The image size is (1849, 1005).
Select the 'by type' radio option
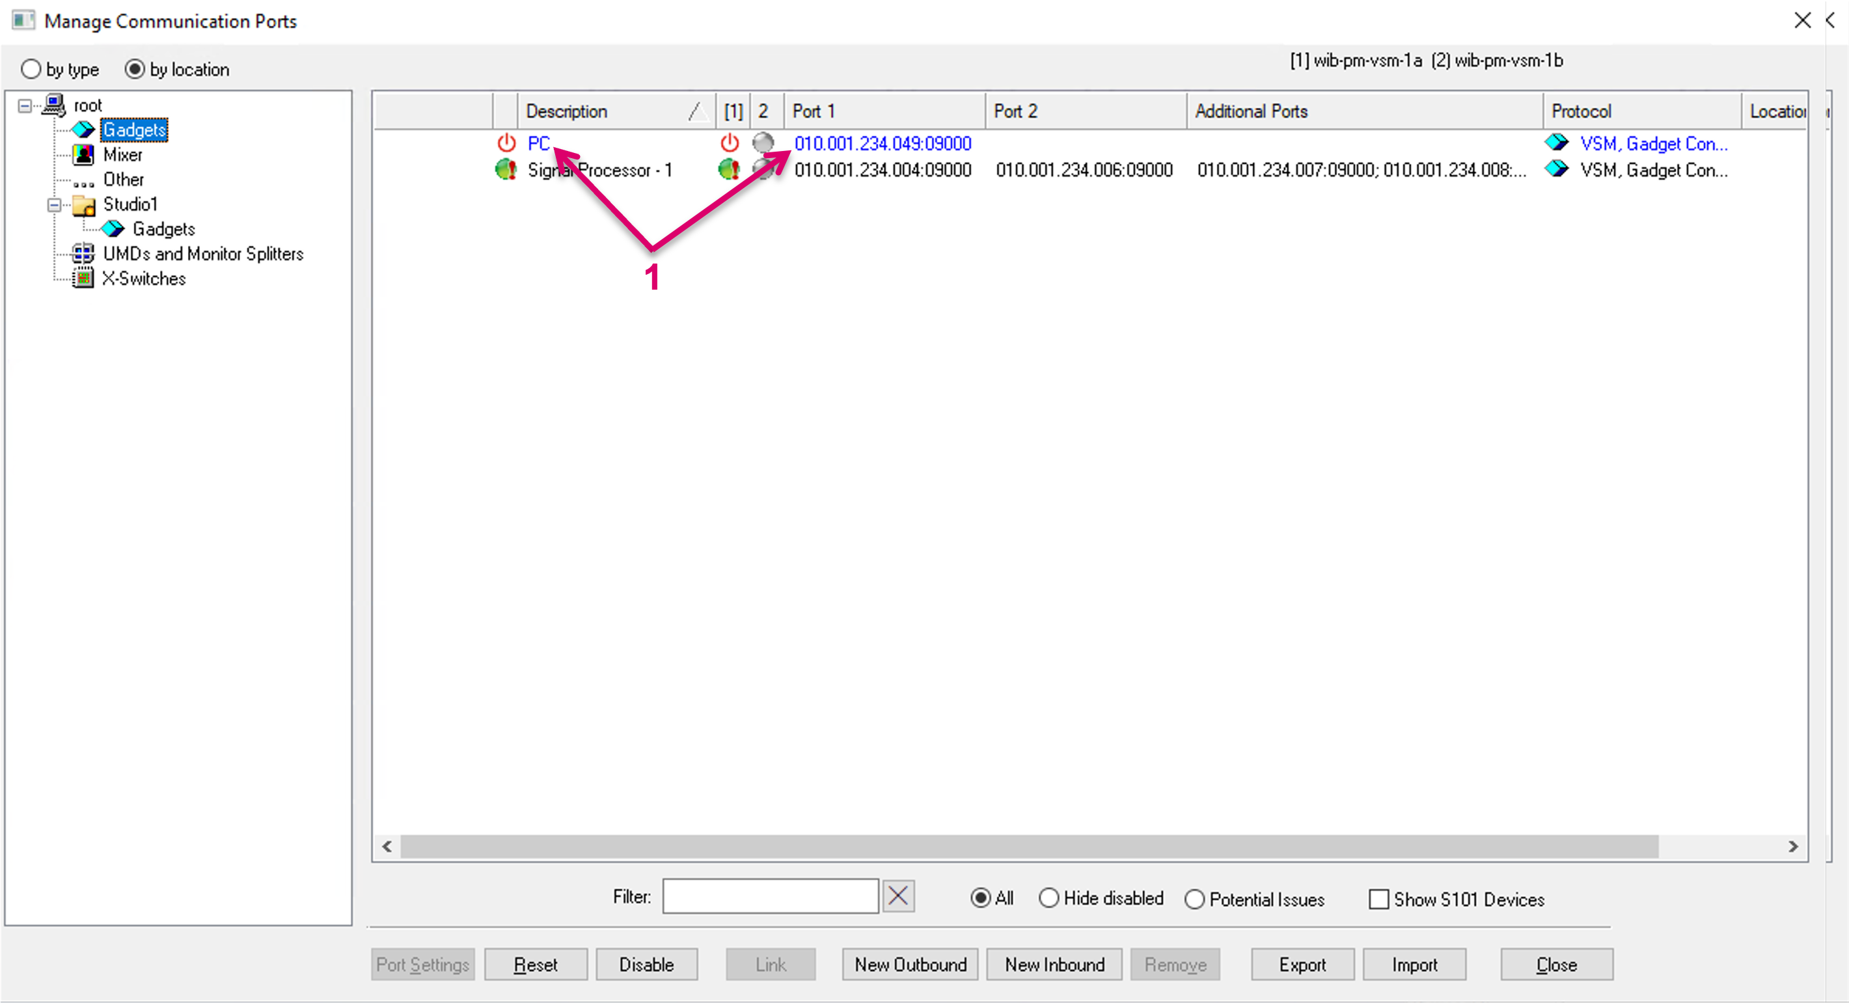coord(31,69)
